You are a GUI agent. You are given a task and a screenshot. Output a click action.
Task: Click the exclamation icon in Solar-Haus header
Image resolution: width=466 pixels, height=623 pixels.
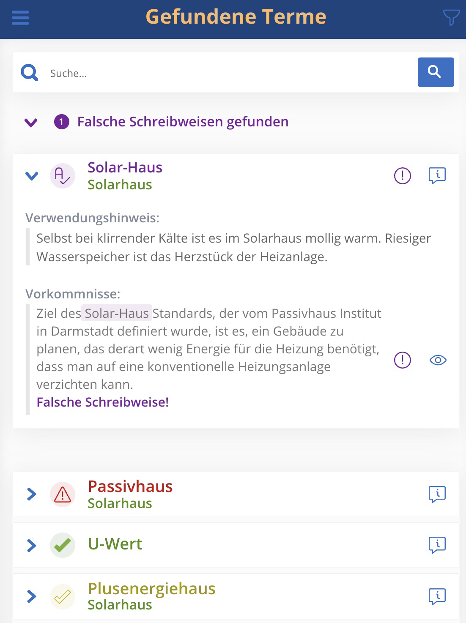tap(402, 175)
